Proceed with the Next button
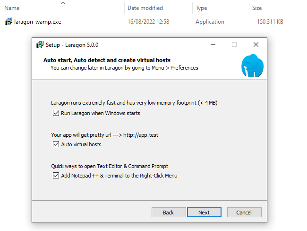The image size is (307, 231). (204, 213)
